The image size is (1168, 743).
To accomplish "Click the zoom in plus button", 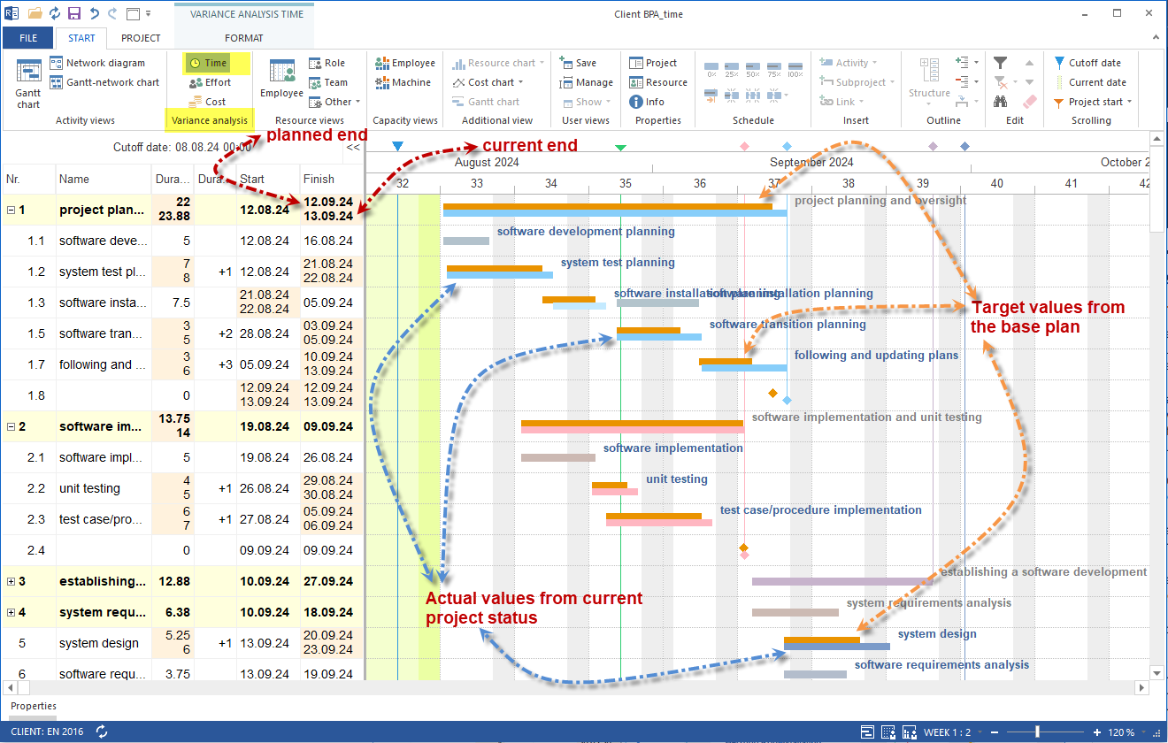I will [1096, 732].
